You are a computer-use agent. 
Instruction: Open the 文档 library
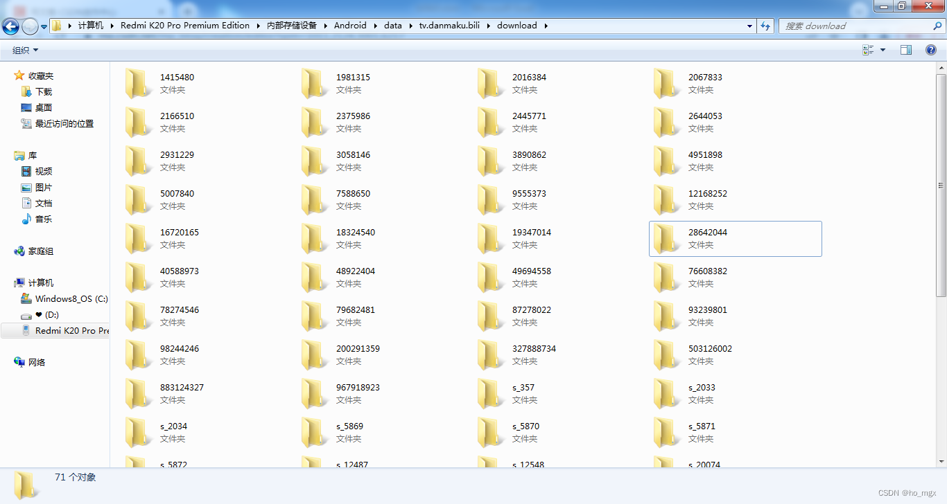click(x=44, y=204)
